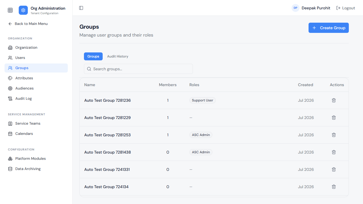Click the Organization building icon
This screenshot has width=363, height=204.
pos(10,48)
